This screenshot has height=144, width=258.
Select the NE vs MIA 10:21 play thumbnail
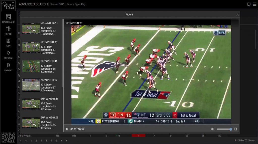(x=31, y=29)
